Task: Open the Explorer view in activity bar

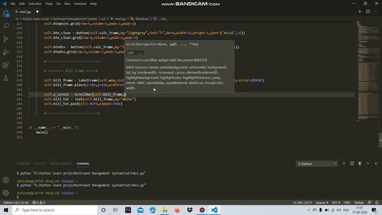Action: coord(6,14)
